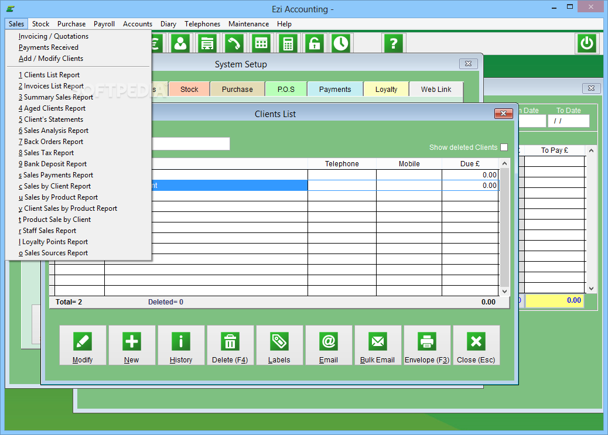Open Back Orders Report
The image size is (608, 435).
[x=78, y=142]
